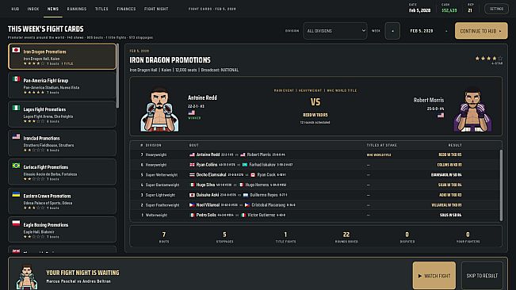Screen dimensions: 516x290
Task: Click the US flag under Robert Morris's record
Action: pos(441,115)
